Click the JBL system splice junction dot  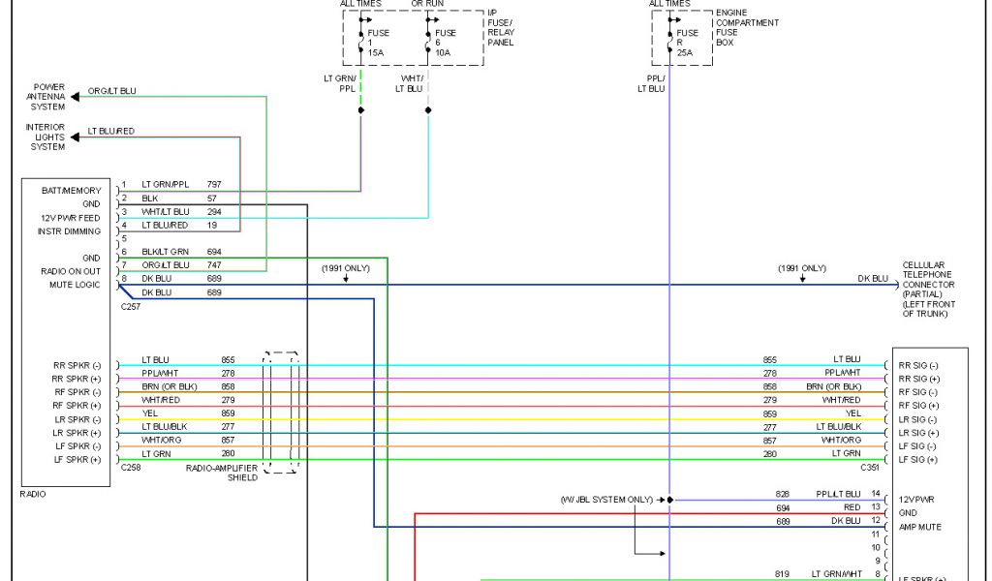click(669, 500)
